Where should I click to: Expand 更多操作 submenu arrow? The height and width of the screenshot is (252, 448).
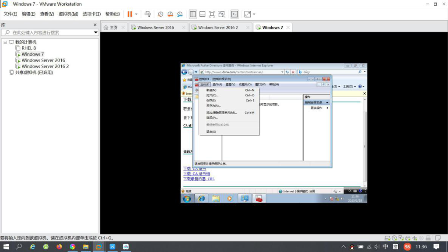(x=327, y=108)
